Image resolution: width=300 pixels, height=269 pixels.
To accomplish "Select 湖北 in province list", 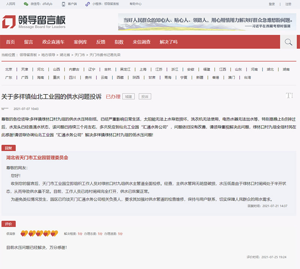I will 270,69.
